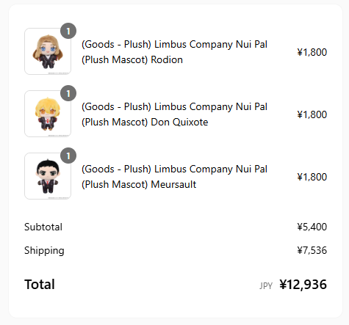Viewport: 349px width, 325px height.
Task: Click the subtotal amount ¥5,400
Action: coord(312,227)
